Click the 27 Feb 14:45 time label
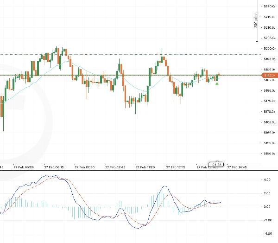Screen dimensions: 278x243 237,167
